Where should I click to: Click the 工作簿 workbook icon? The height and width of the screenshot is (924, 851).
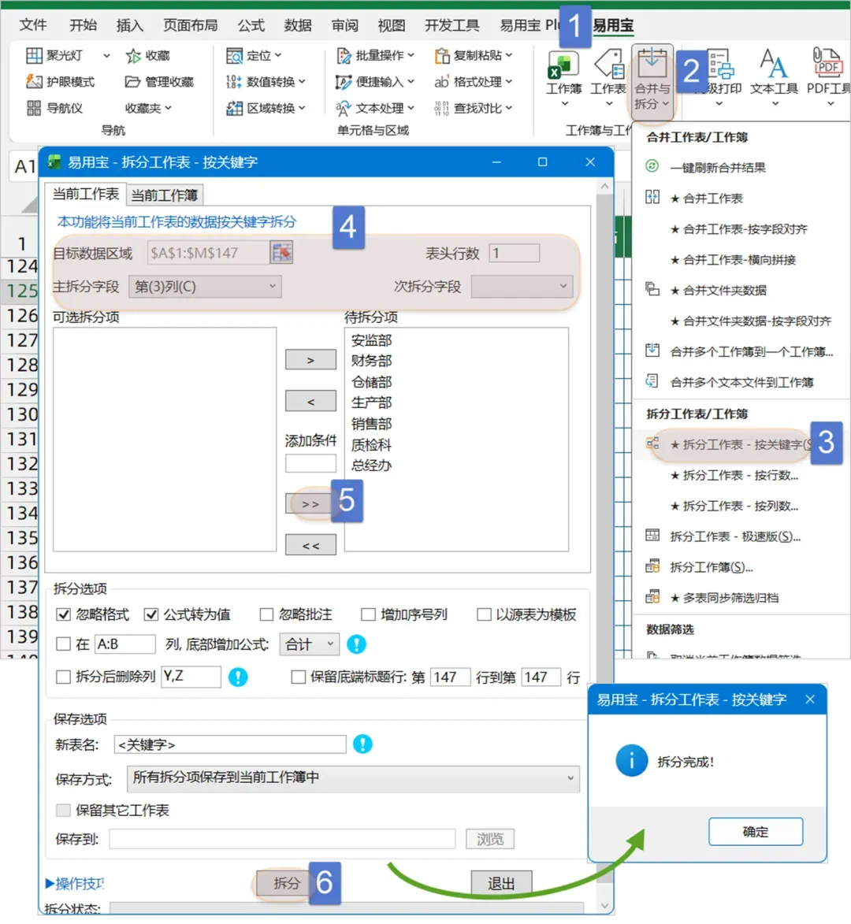pyautogui.click(x=563, y=65)
